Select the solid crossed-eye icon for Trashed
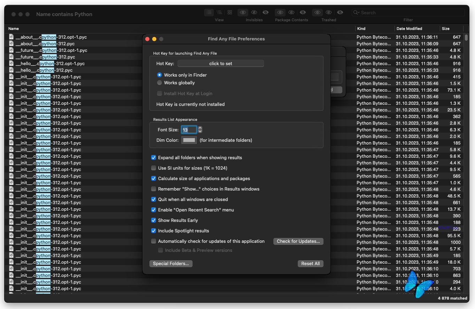This screenshot has height=309, width=475. point(340,12)
